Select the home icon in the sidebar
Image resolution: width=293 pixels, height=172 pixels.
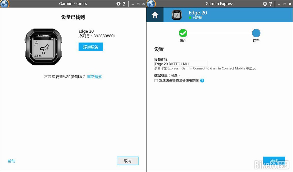click(155, 15)
